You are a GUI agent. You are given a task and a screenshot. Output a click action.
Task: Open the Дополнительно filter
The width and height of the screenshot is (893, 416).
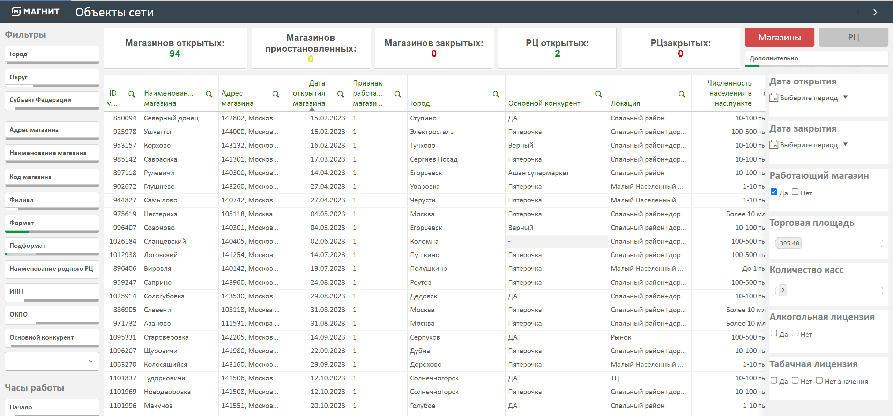[816, 58]
